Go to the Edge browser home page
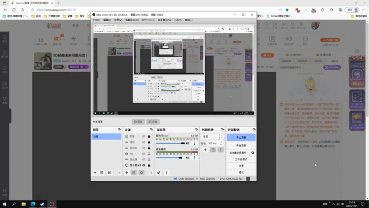369x208 pixels. [x=22, y=10]
